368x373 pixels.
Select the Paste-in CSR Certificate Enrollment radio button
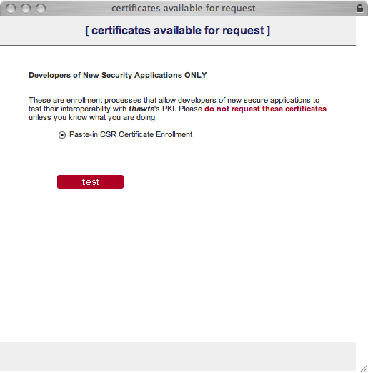[62, 135]
